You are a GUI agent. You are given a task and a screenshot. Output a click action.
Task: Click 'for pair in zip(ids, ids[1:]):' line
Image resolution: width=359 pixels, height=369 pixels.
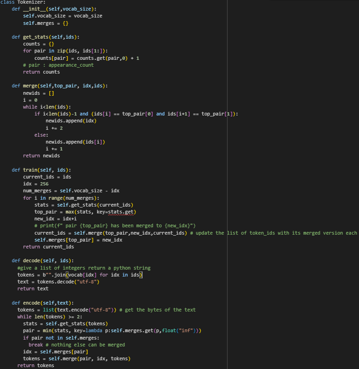point(65,51)
